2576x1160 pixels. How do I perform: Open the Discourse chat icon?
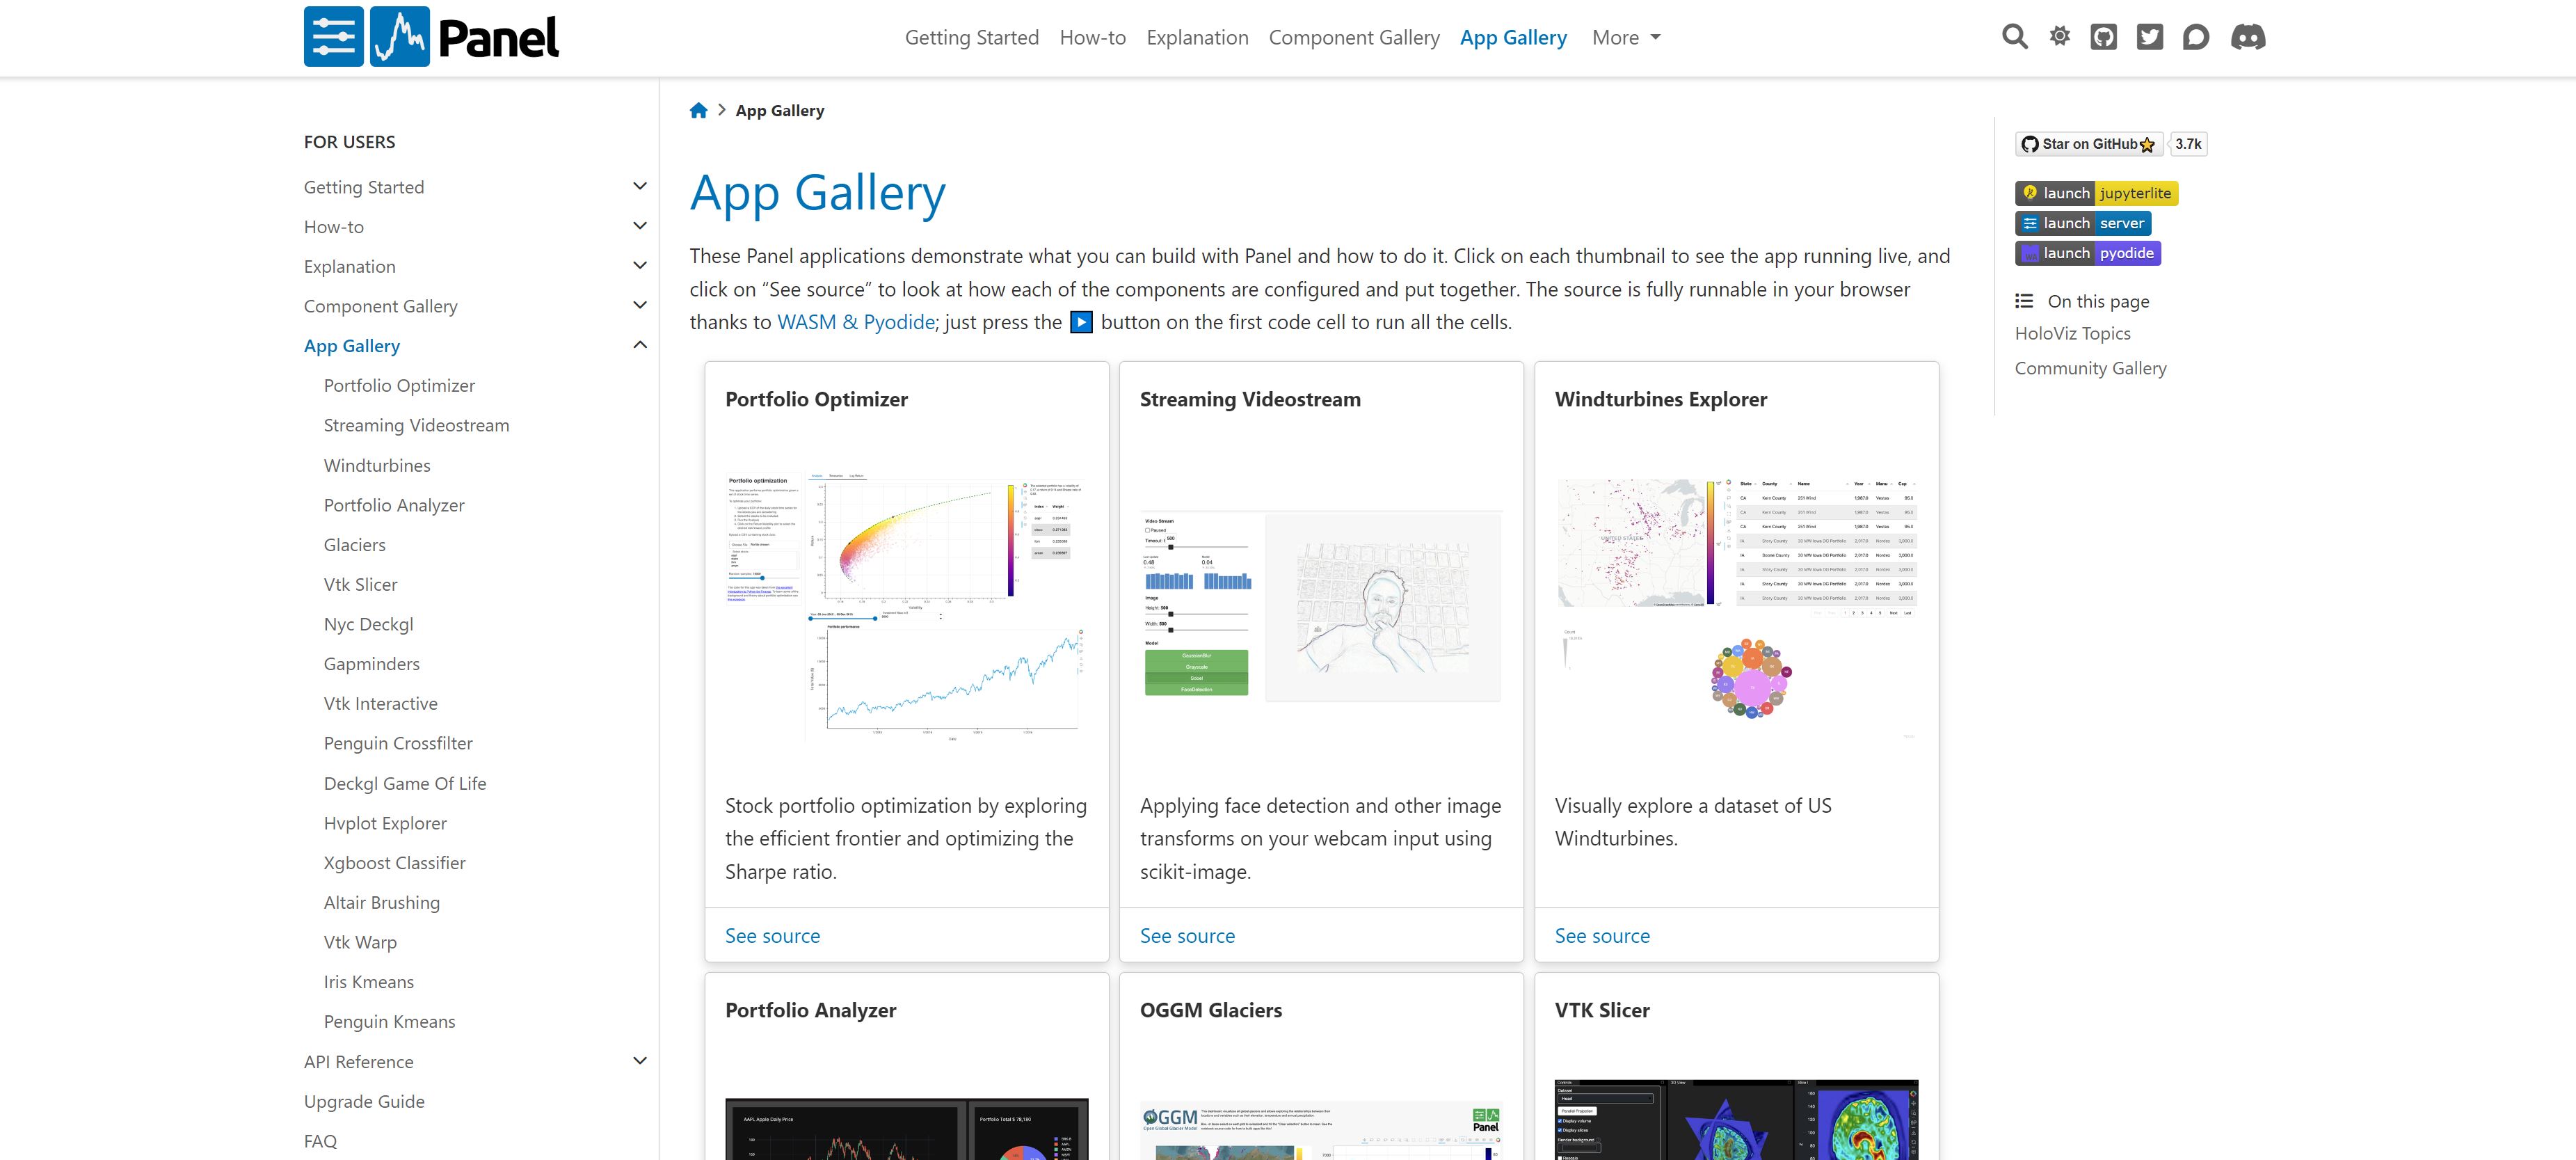tap(2196, 37)
